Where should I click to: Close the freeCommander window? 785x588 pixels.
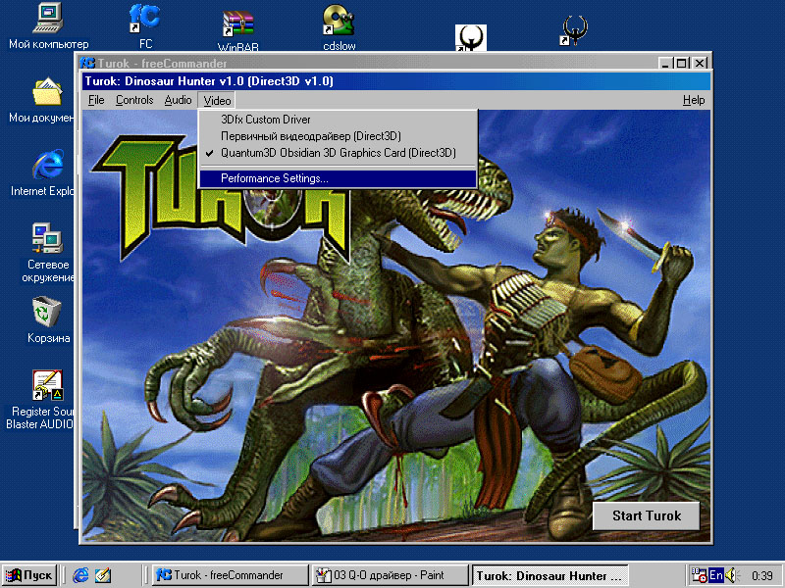(x=700, y=63)
